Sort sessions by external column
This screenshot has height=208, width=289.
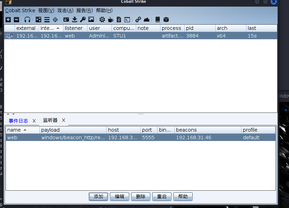point(27,28)
